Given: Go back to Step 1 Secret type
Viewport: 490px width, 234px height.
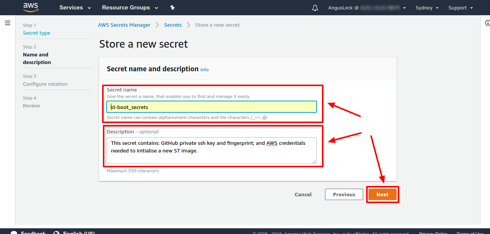Looking at the screenshot, I should tap(37, 33).
